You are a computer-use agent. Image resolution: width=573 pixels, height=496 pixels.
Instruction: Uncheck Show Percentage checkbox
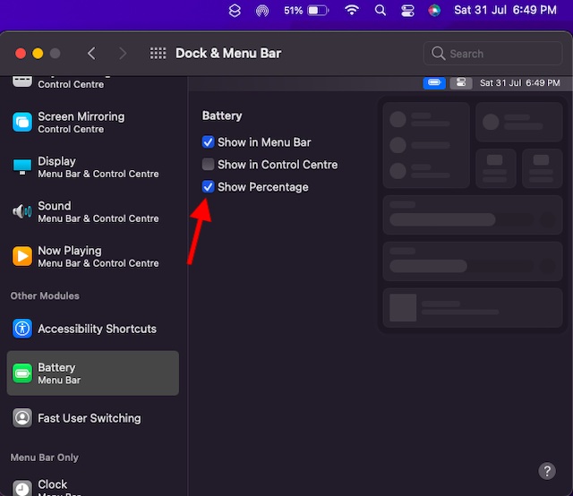(208, 187)
